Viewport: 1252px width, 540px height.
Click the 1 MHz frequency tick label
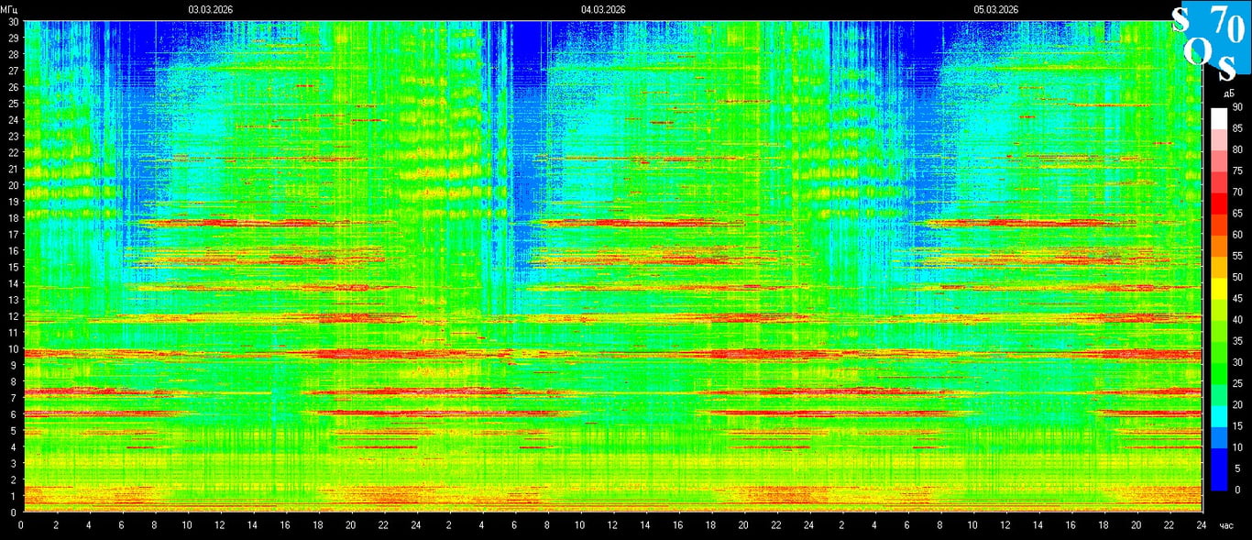coord(13,496)
